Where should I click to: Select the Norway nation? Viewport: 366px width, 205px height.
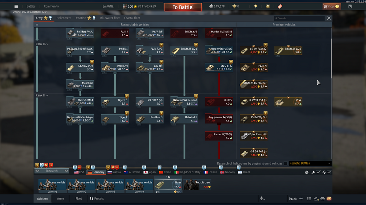228,172
